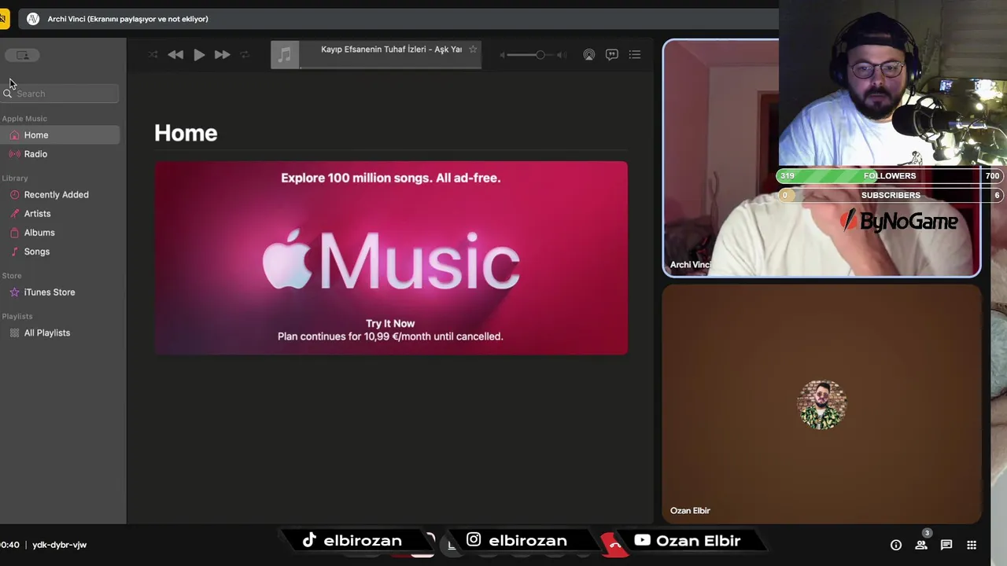This screenshot has width=1007, height=566.
Task: Open Recently Added library
Action: pos(60,195)
